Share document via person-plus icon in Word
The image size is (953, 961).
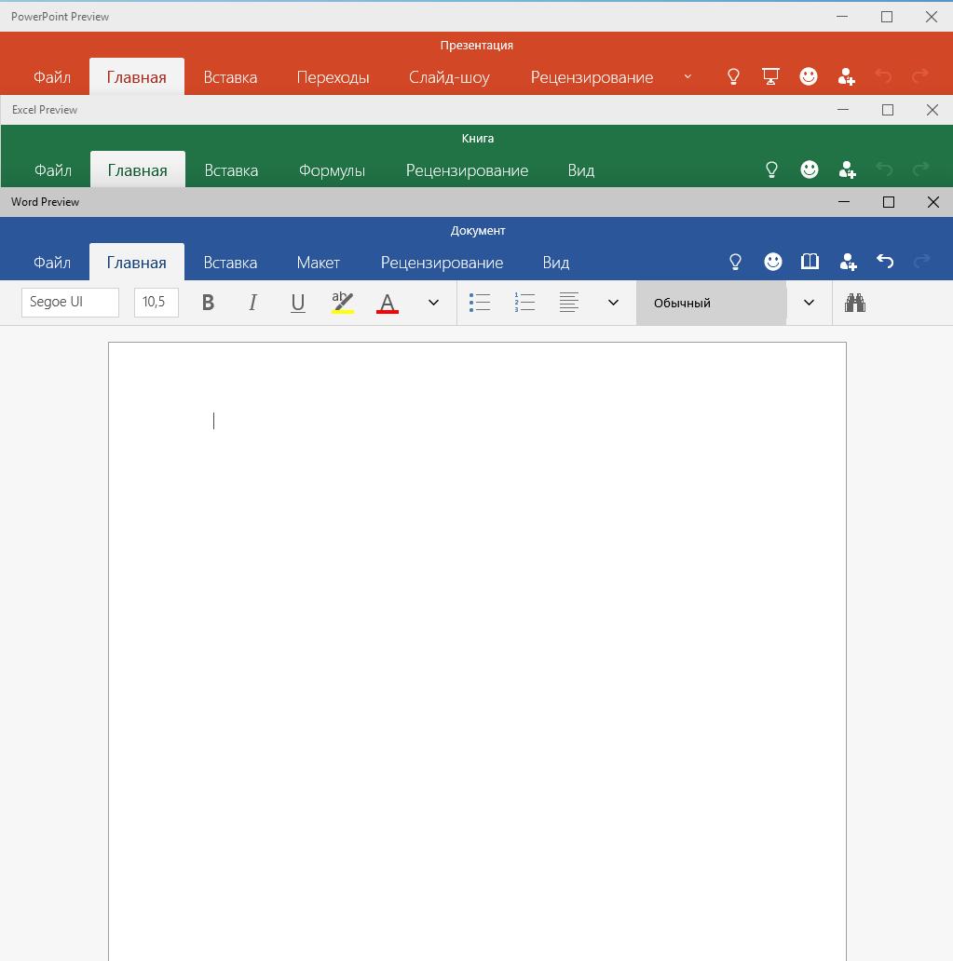pos(848,263)
